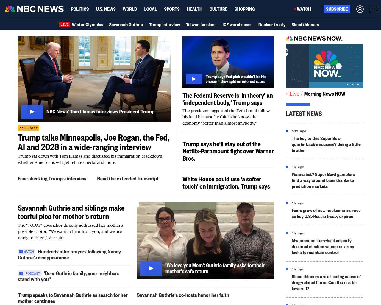Play the Fed pick video

point(194,79)
